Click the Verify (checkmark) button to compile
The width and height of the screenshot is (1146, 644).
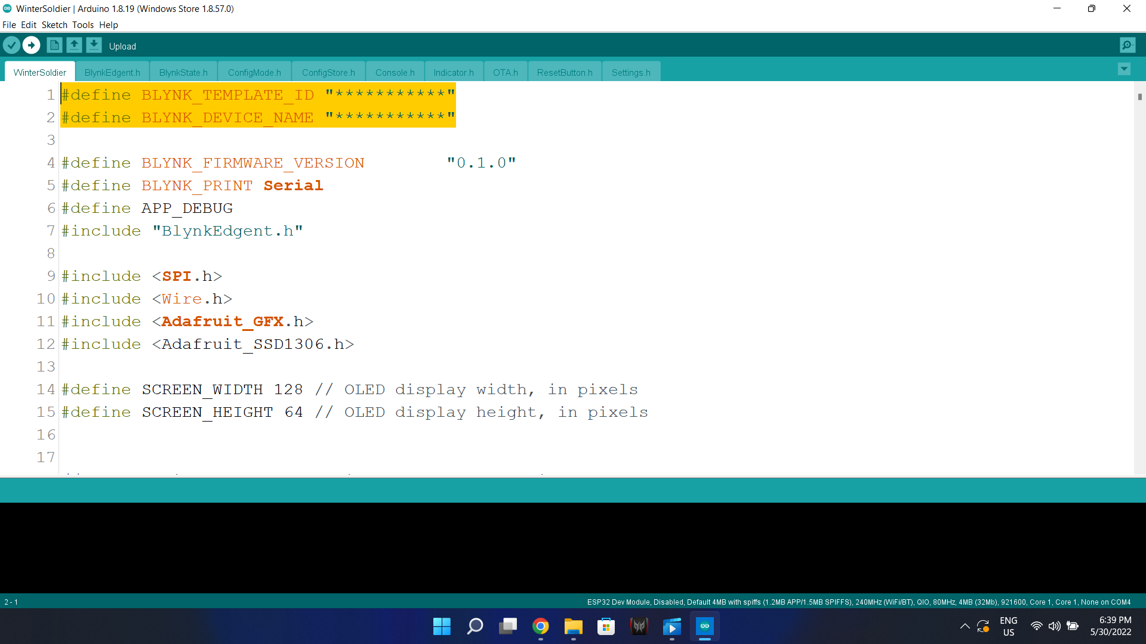[x=11, y=45]
